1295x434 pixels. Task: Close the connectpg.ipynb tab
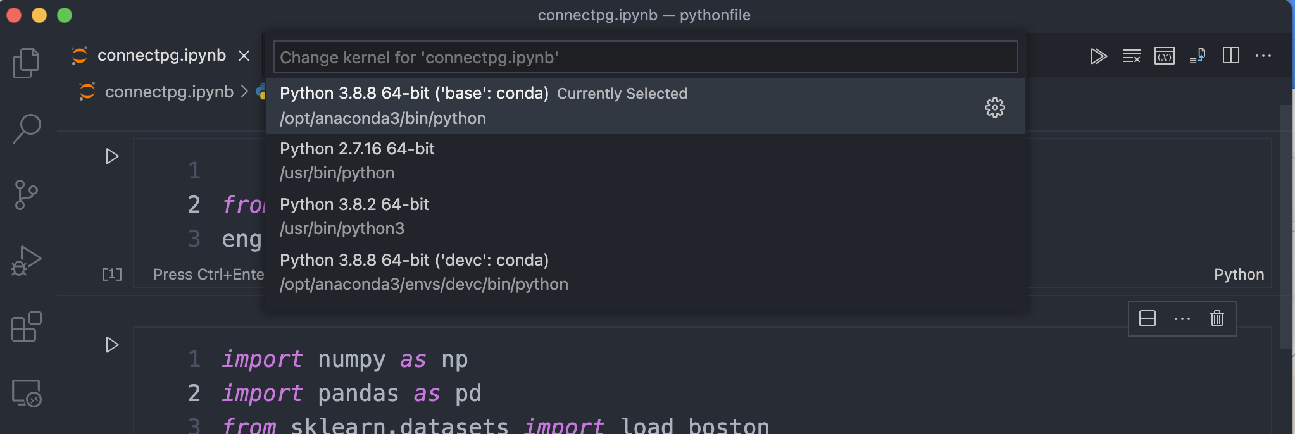[x=244, y=56]
